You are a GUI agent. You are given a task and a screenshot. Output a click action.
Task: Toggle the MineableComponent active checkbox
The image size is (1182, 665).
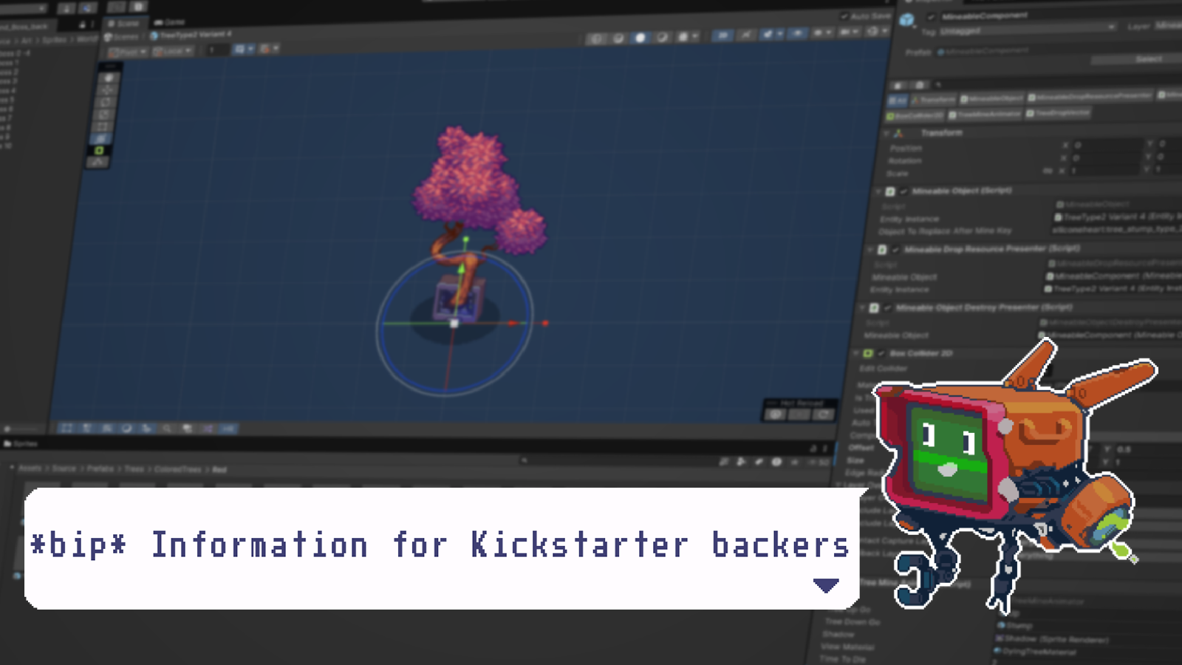tap(931, 17)
